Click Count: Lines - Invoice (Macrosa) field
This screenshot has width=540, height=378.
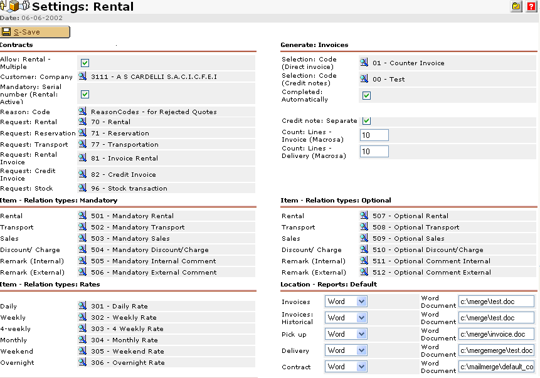(x=374, y=135)
